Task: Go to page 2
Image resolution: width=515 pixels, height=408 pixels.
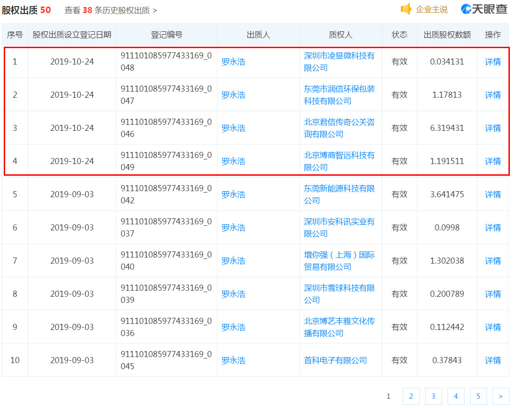Action: coord(411,396)
